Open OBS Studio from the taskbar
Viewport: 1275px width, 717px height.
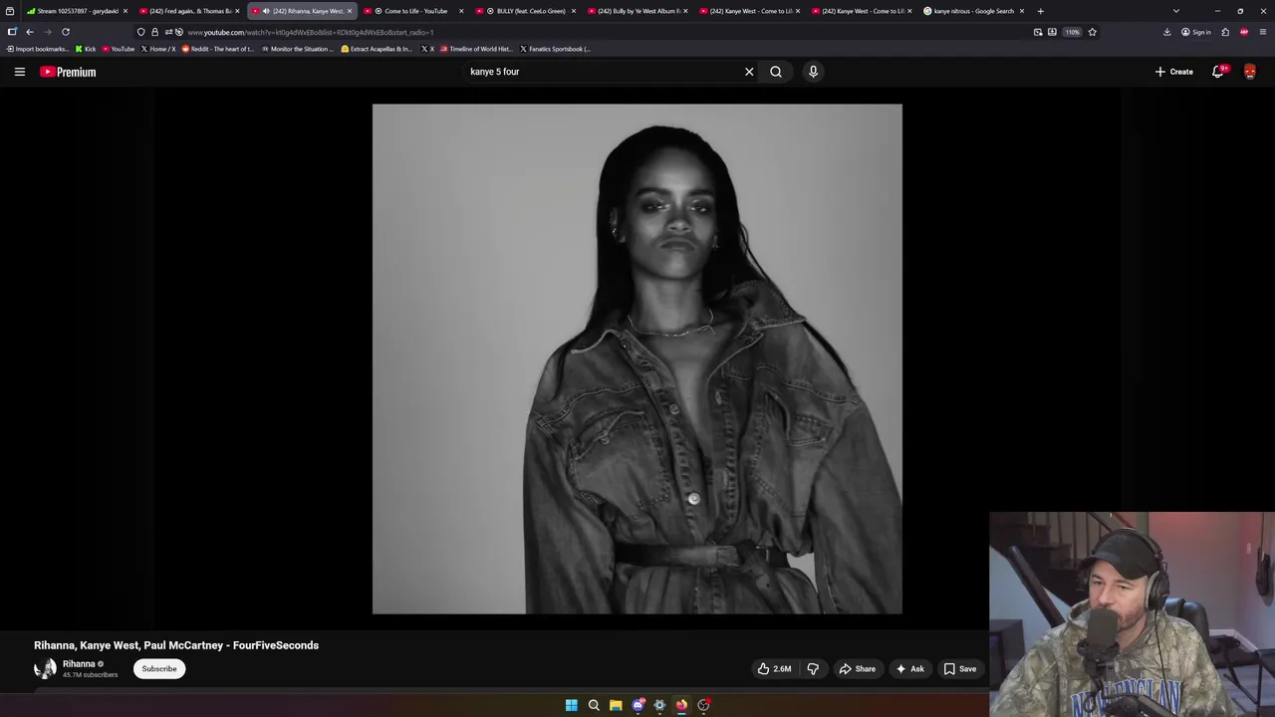click(x=703, y=705)
